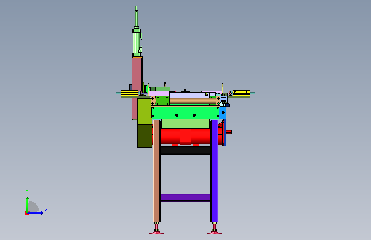Click the red X axis origin dot on triad
371x240 pixels.
[x=26, y=213]
